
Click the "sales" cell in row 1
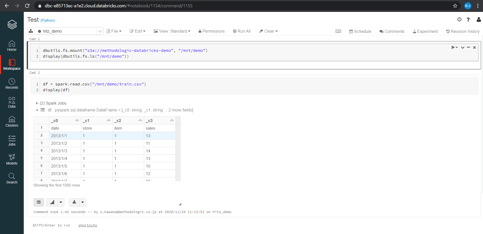(160, 128)
